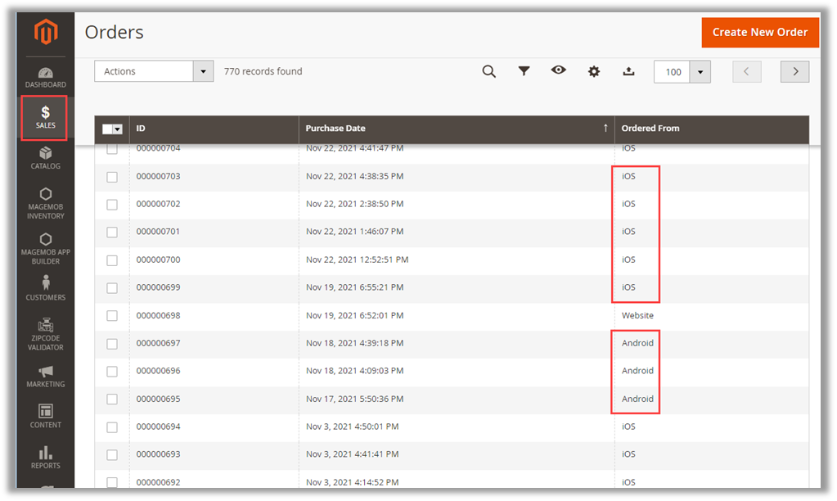
Task: Open the default view eye icon
Action: (x=559, y=70)
